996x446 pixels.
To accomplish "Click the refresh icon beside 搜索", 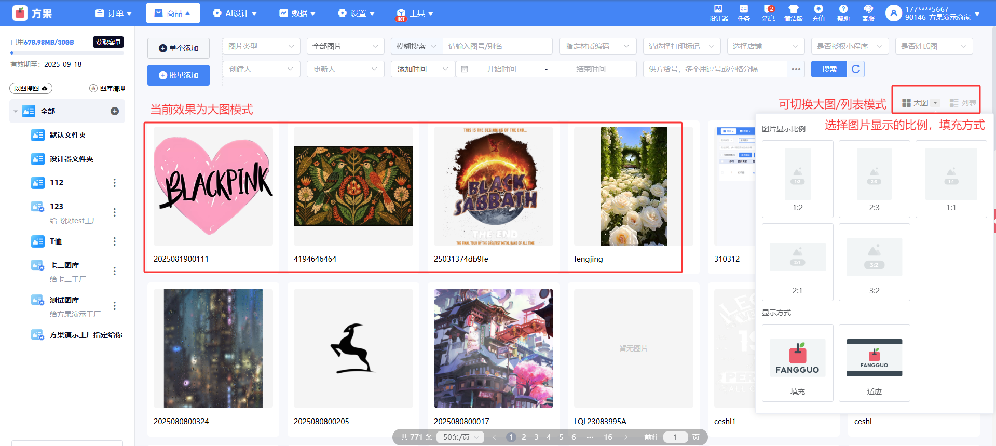I will point(856,69).
